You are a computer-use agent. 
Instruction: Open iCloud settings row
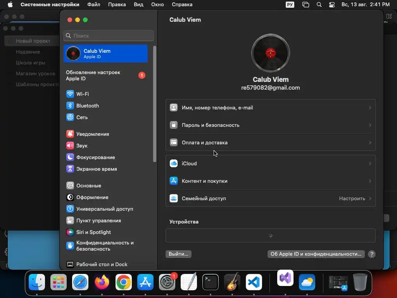270,164
